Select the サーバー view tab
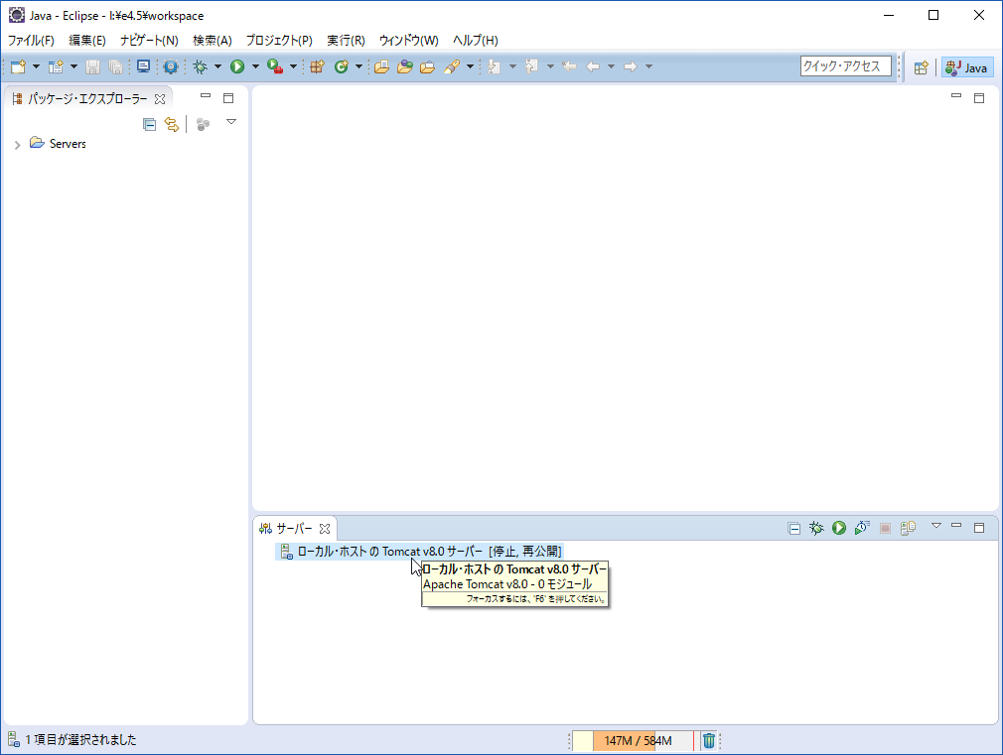 coord(294,529)
